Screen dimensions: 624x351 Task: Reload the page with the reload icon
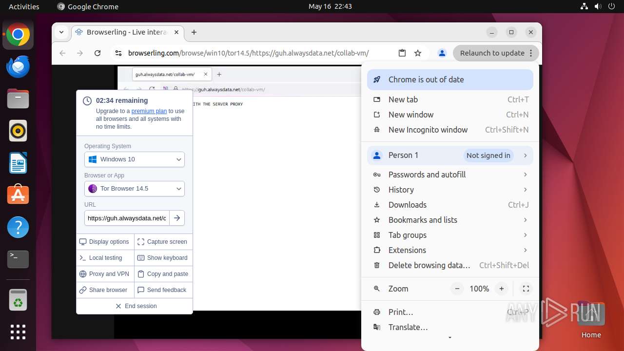click(97, 53)
